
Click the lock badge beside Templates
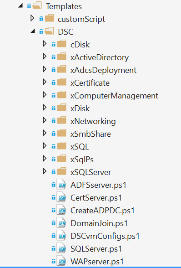29,6
